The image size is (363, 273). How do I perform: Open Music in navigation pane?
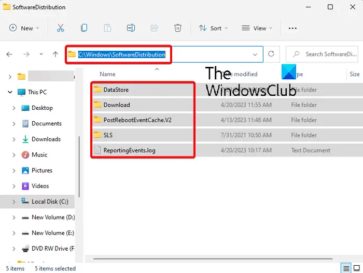tap(39, 155)
